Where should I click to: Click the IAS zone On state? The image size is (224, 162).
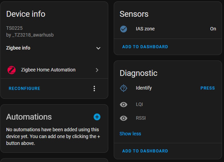pos(213,29)
